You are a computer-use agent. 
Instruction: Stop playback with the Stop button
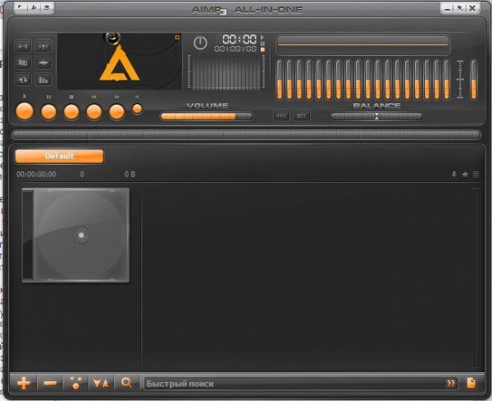pos(71,112)
